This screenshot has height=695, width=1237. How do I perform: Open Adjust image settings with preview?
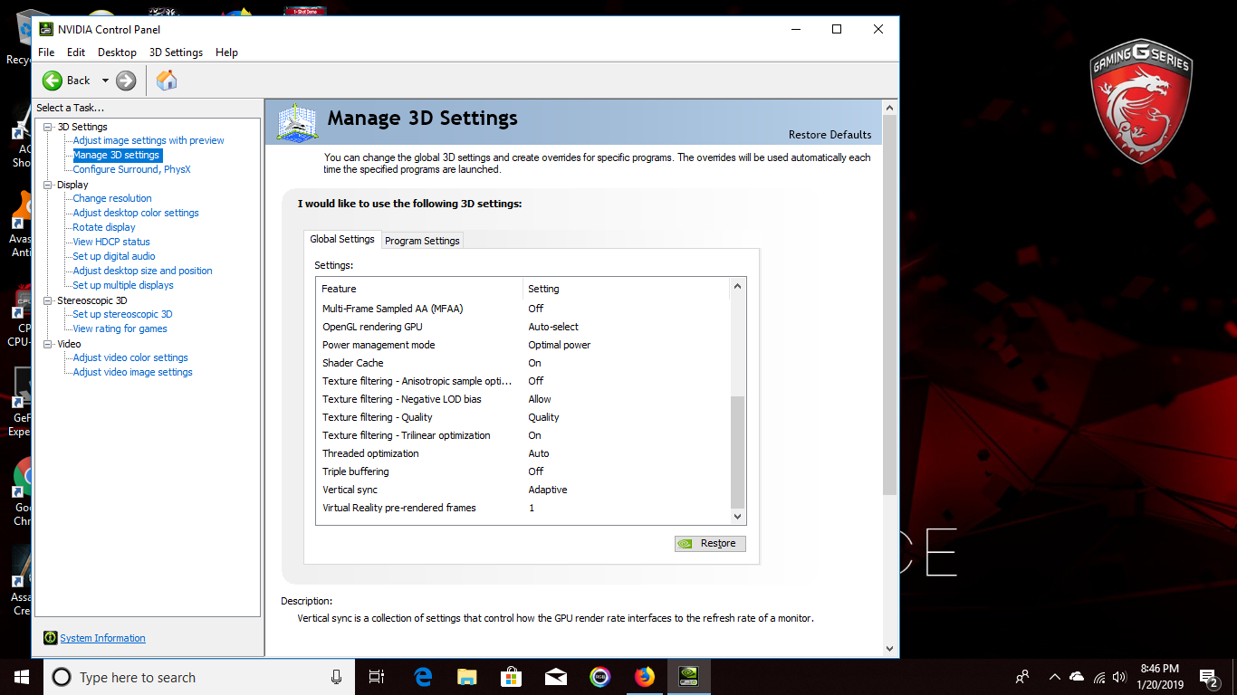149,140
